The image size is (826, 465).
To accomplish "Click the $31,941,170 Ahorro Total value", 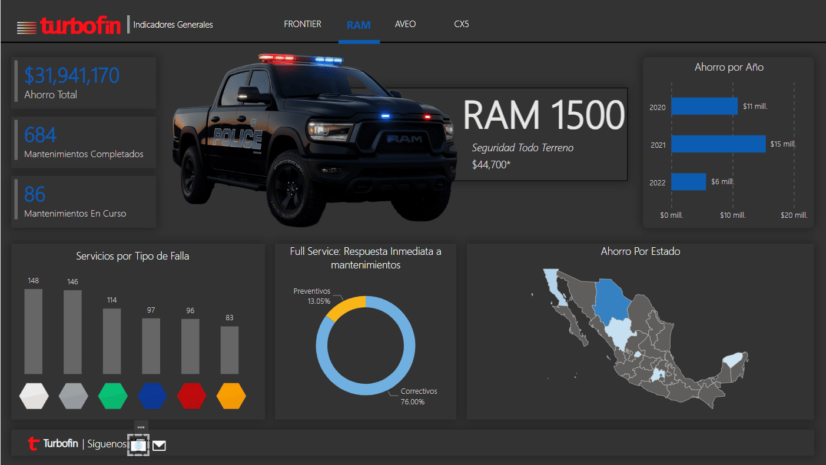I will pos(72,75).
